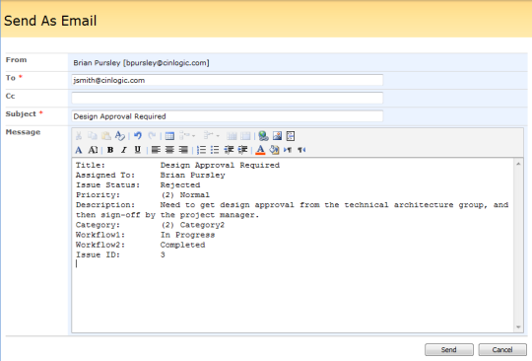532x361 pixels.
Task: Click the To email address field
Action: pyautogui.click(x=228, y=80)
